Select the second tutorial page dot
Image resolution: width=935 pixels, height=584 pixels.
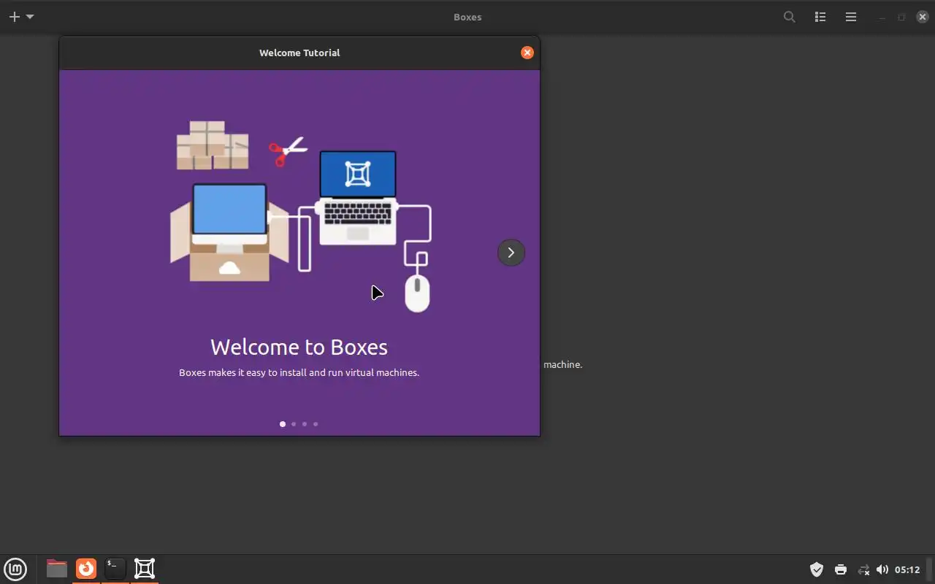(294, 424)
